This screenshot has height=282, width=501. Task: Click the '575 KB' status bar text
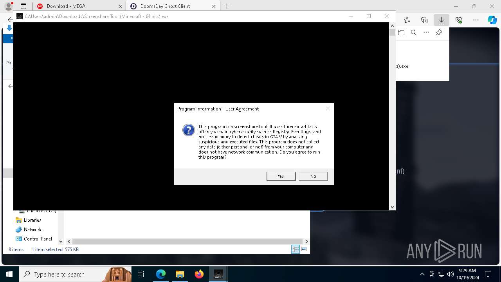(x=72, y=249)
